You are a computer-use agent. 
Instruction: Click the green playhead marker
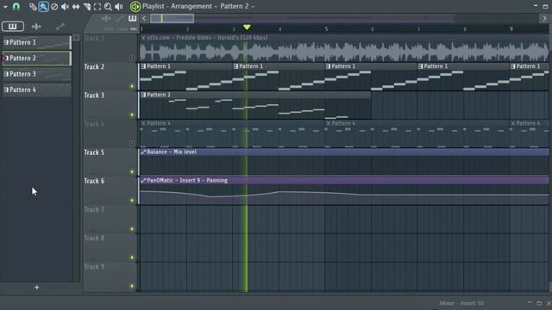(247, 28)
